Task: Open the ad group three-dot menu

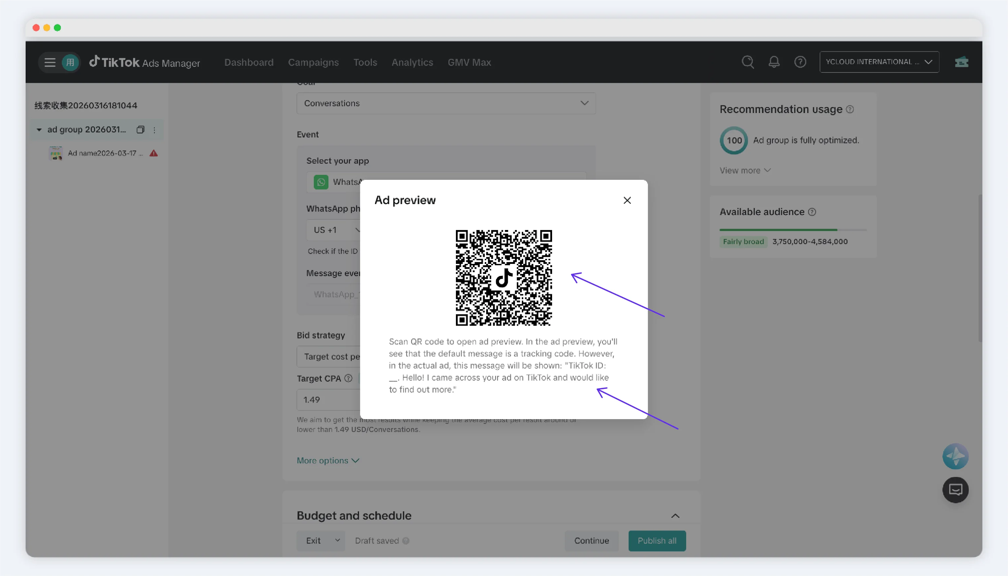Action: [154, 130]
